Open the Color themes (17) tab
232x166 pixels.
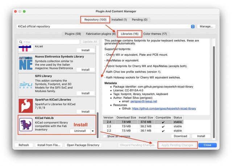[x=155, y=34]
